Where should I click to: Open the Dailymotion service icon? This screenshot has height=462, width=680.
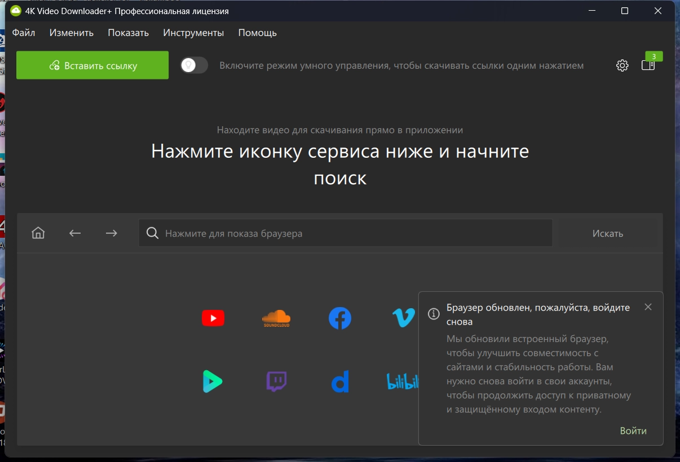tap(340, 381)
